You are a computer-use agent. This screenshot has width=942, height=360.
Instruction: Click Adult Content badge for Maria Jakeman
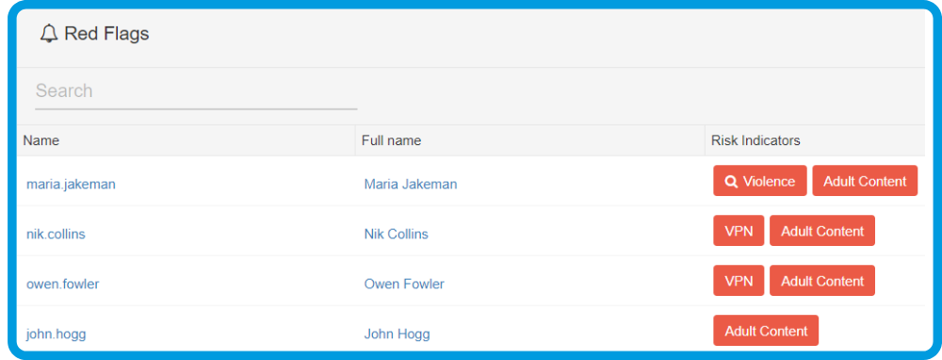[865, 181]
